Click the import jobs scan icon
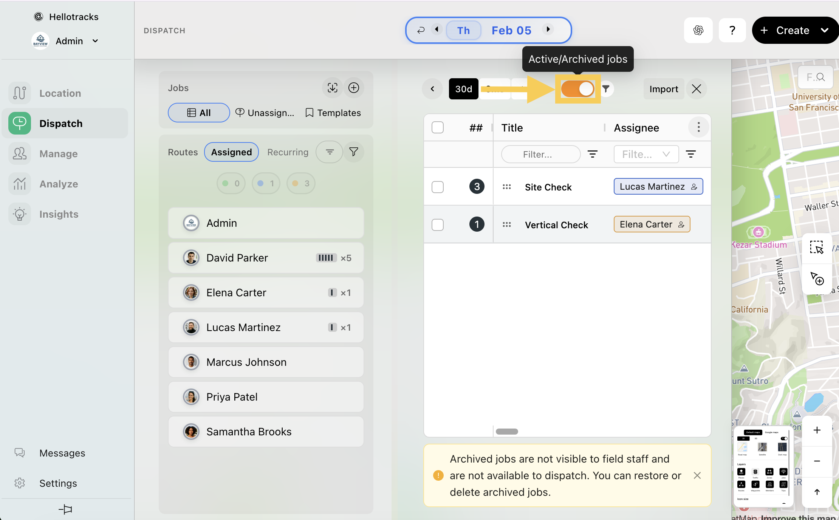Image resolution: width=839 pixels, height=520 pixels. [332, 88]
